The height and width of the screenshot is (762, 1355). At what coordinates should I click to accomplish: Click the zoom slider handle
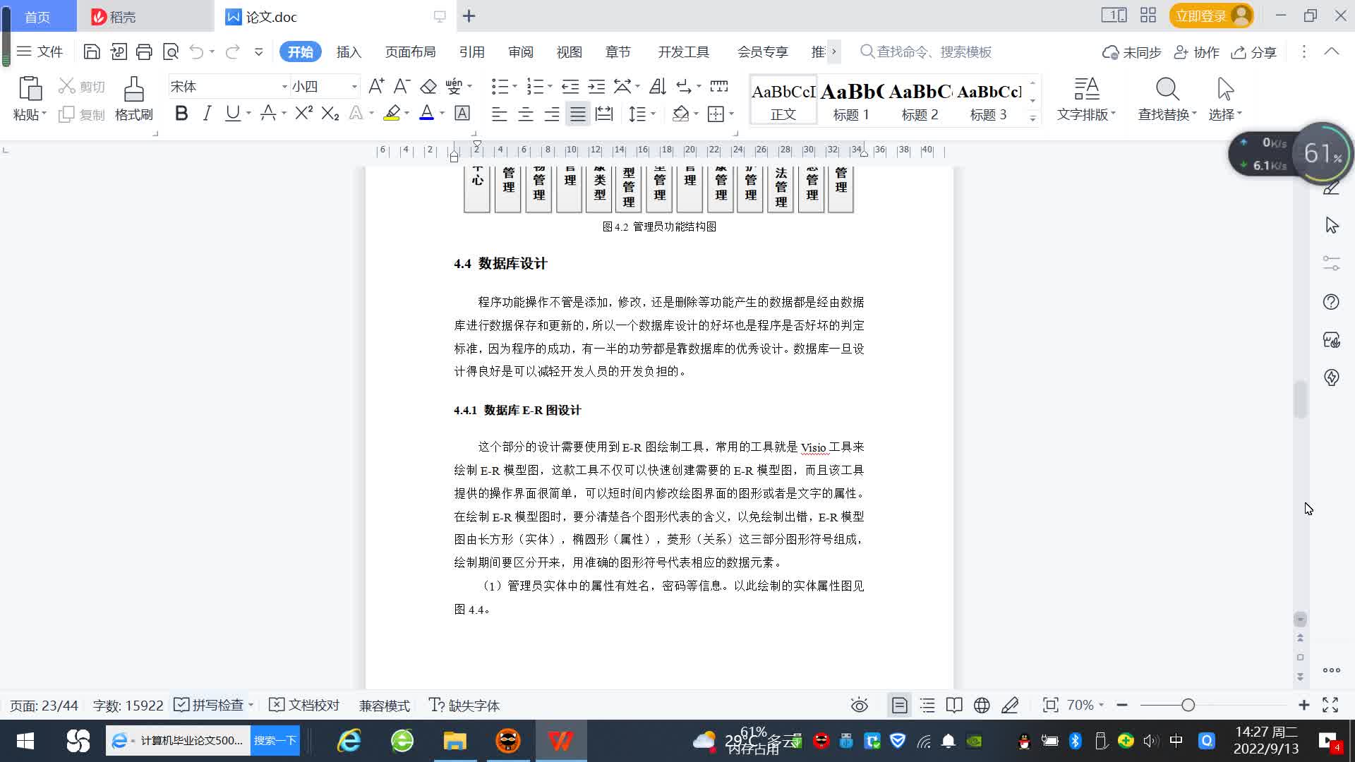coord(1188,705)
